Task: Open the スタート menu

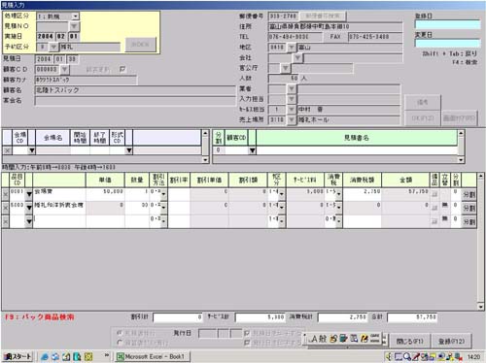Action: (x=17, y=356)
